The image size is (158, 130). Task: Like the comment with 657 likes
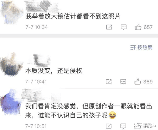[138, 27]
